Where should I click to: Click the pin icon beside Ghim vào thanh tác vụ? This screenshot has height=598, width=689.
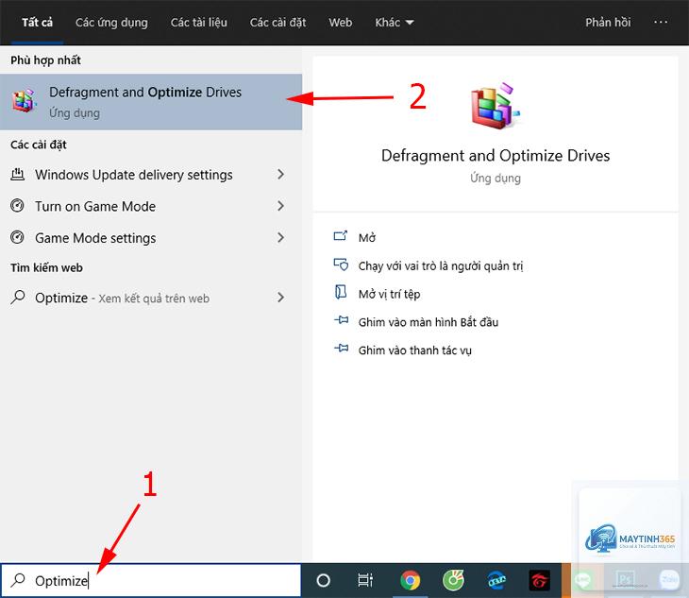[x=341, y=349]
